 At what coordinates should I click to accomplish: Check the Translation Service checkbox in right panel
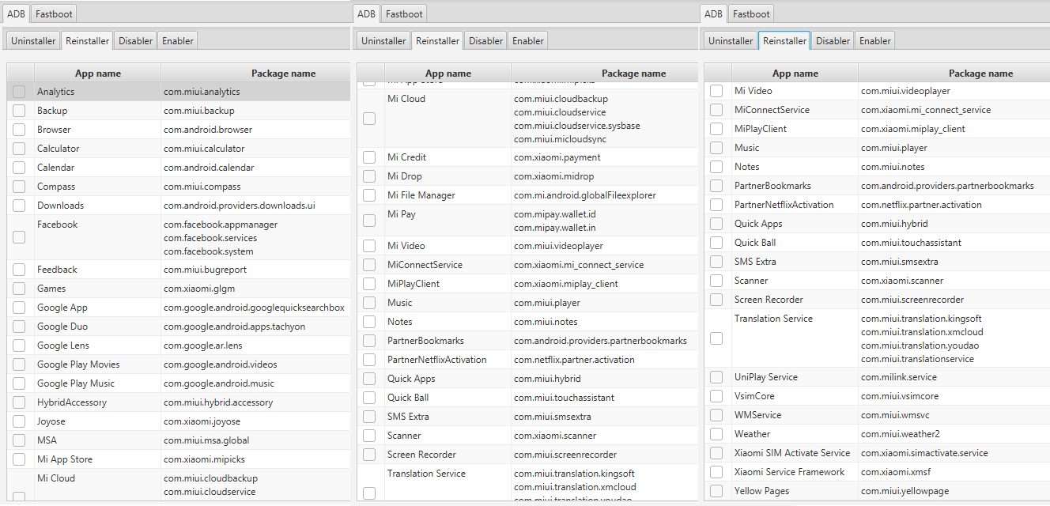716,338
